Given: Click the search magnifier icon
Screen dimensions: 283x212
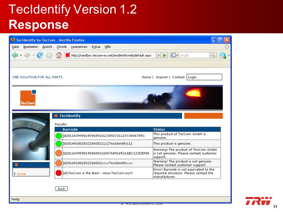Looking at the screenshot, I should click(213, 55).
